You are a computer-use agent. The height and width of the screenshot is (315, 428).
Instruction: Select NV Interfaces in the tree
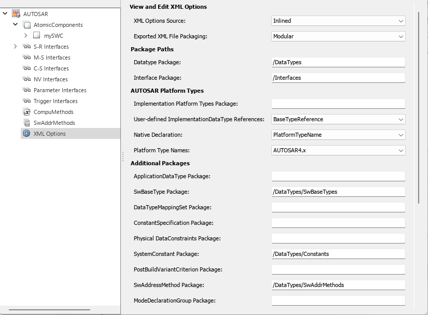click(x=50, y=79)
